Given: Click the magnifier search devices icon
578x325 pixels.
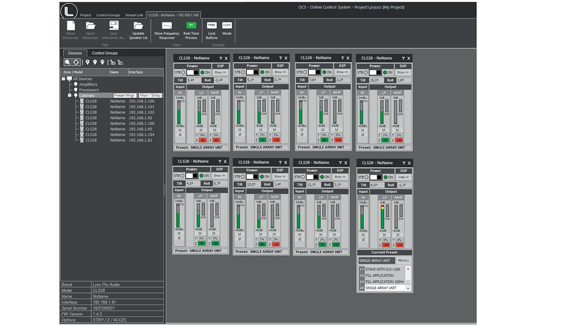Looking at the screenshot, I should [68, 62].
